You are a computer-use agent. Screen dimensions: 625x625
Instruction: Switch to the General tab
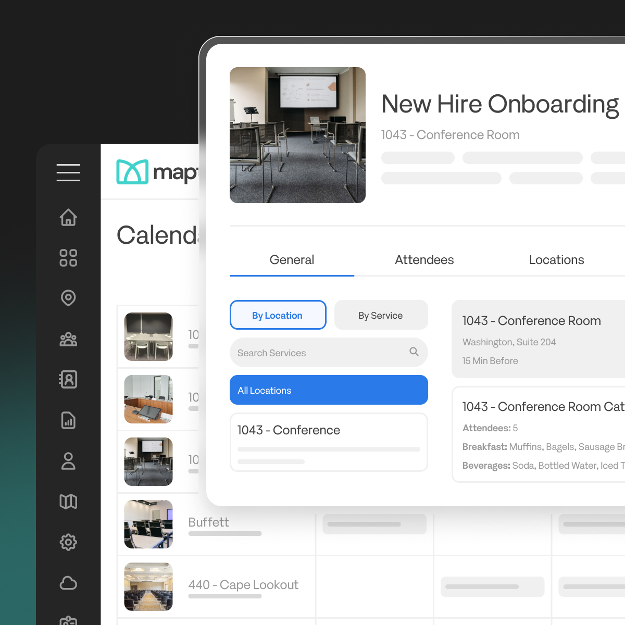pos(292,260)
